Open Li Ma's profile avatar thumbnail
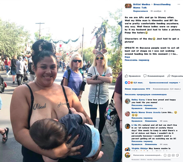This screenshot has width=183, height=162. [x=128, y=126]
